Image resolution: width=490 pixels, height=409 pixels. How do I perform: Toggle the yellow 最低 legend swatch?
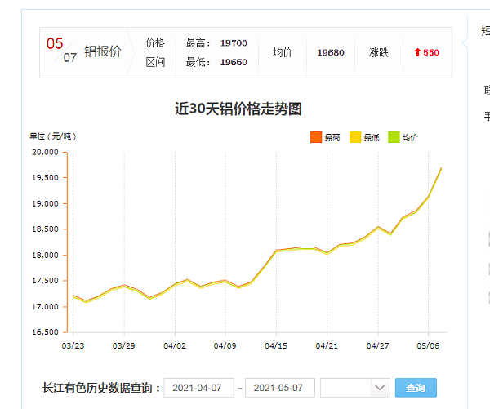pos(355,137)
